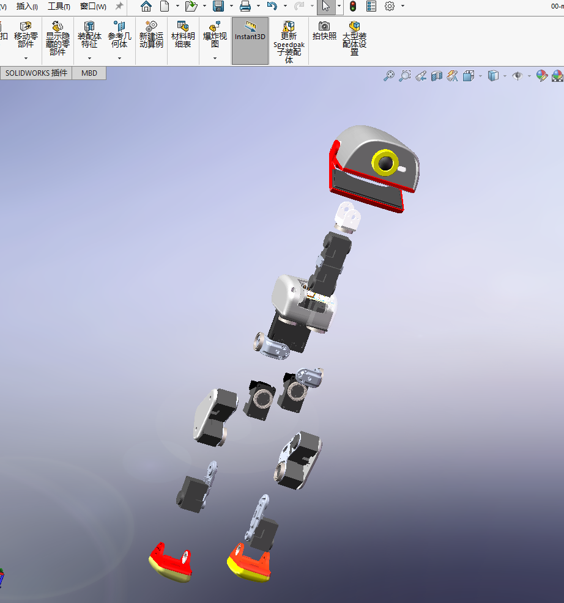Expand view orientation dropdown arrow
This screenshot has width=564, height=603.
[x=480, y=76]
